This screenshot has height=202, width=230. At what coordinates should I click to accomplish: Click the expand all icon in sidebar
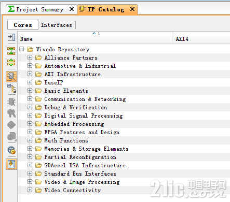click(x=11, y=62)
